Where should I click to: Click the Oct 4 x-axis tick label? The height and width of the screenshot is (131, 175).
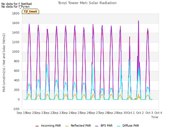pyautogui.click(x=158, y=113)
